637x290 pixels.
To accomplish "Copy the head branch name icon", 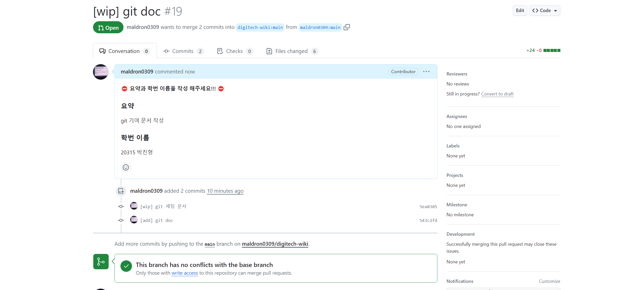I will click(346, 27).
